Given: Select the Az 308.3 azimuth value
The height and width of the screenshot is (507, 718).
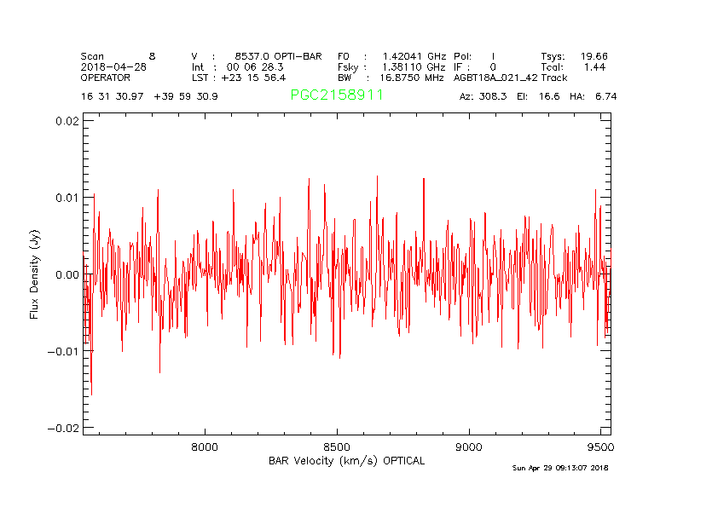Looking at the screenshot, I should click(x=483, y=96).
